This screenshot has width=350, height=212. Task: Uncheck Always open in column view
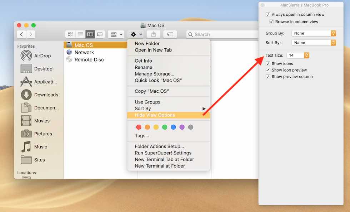click(268, 14)
